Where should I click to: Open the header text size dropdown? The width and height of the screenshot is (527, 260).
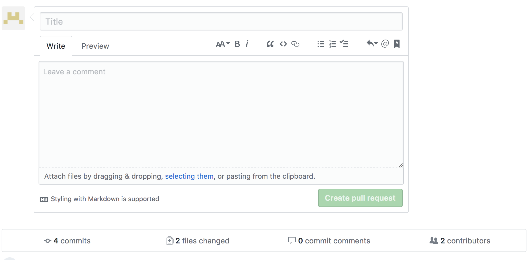(223, 44)
